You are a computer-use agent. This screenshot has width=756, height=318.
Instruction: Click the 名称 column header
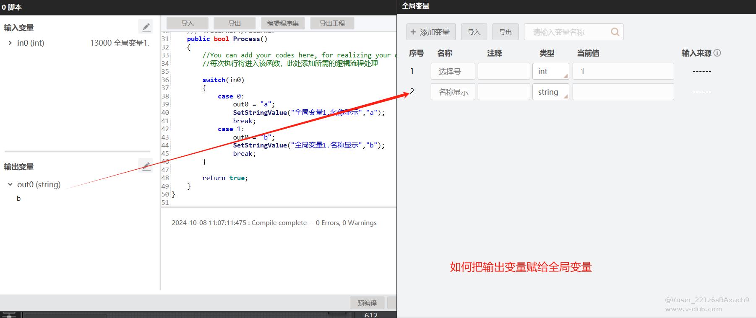444,53
